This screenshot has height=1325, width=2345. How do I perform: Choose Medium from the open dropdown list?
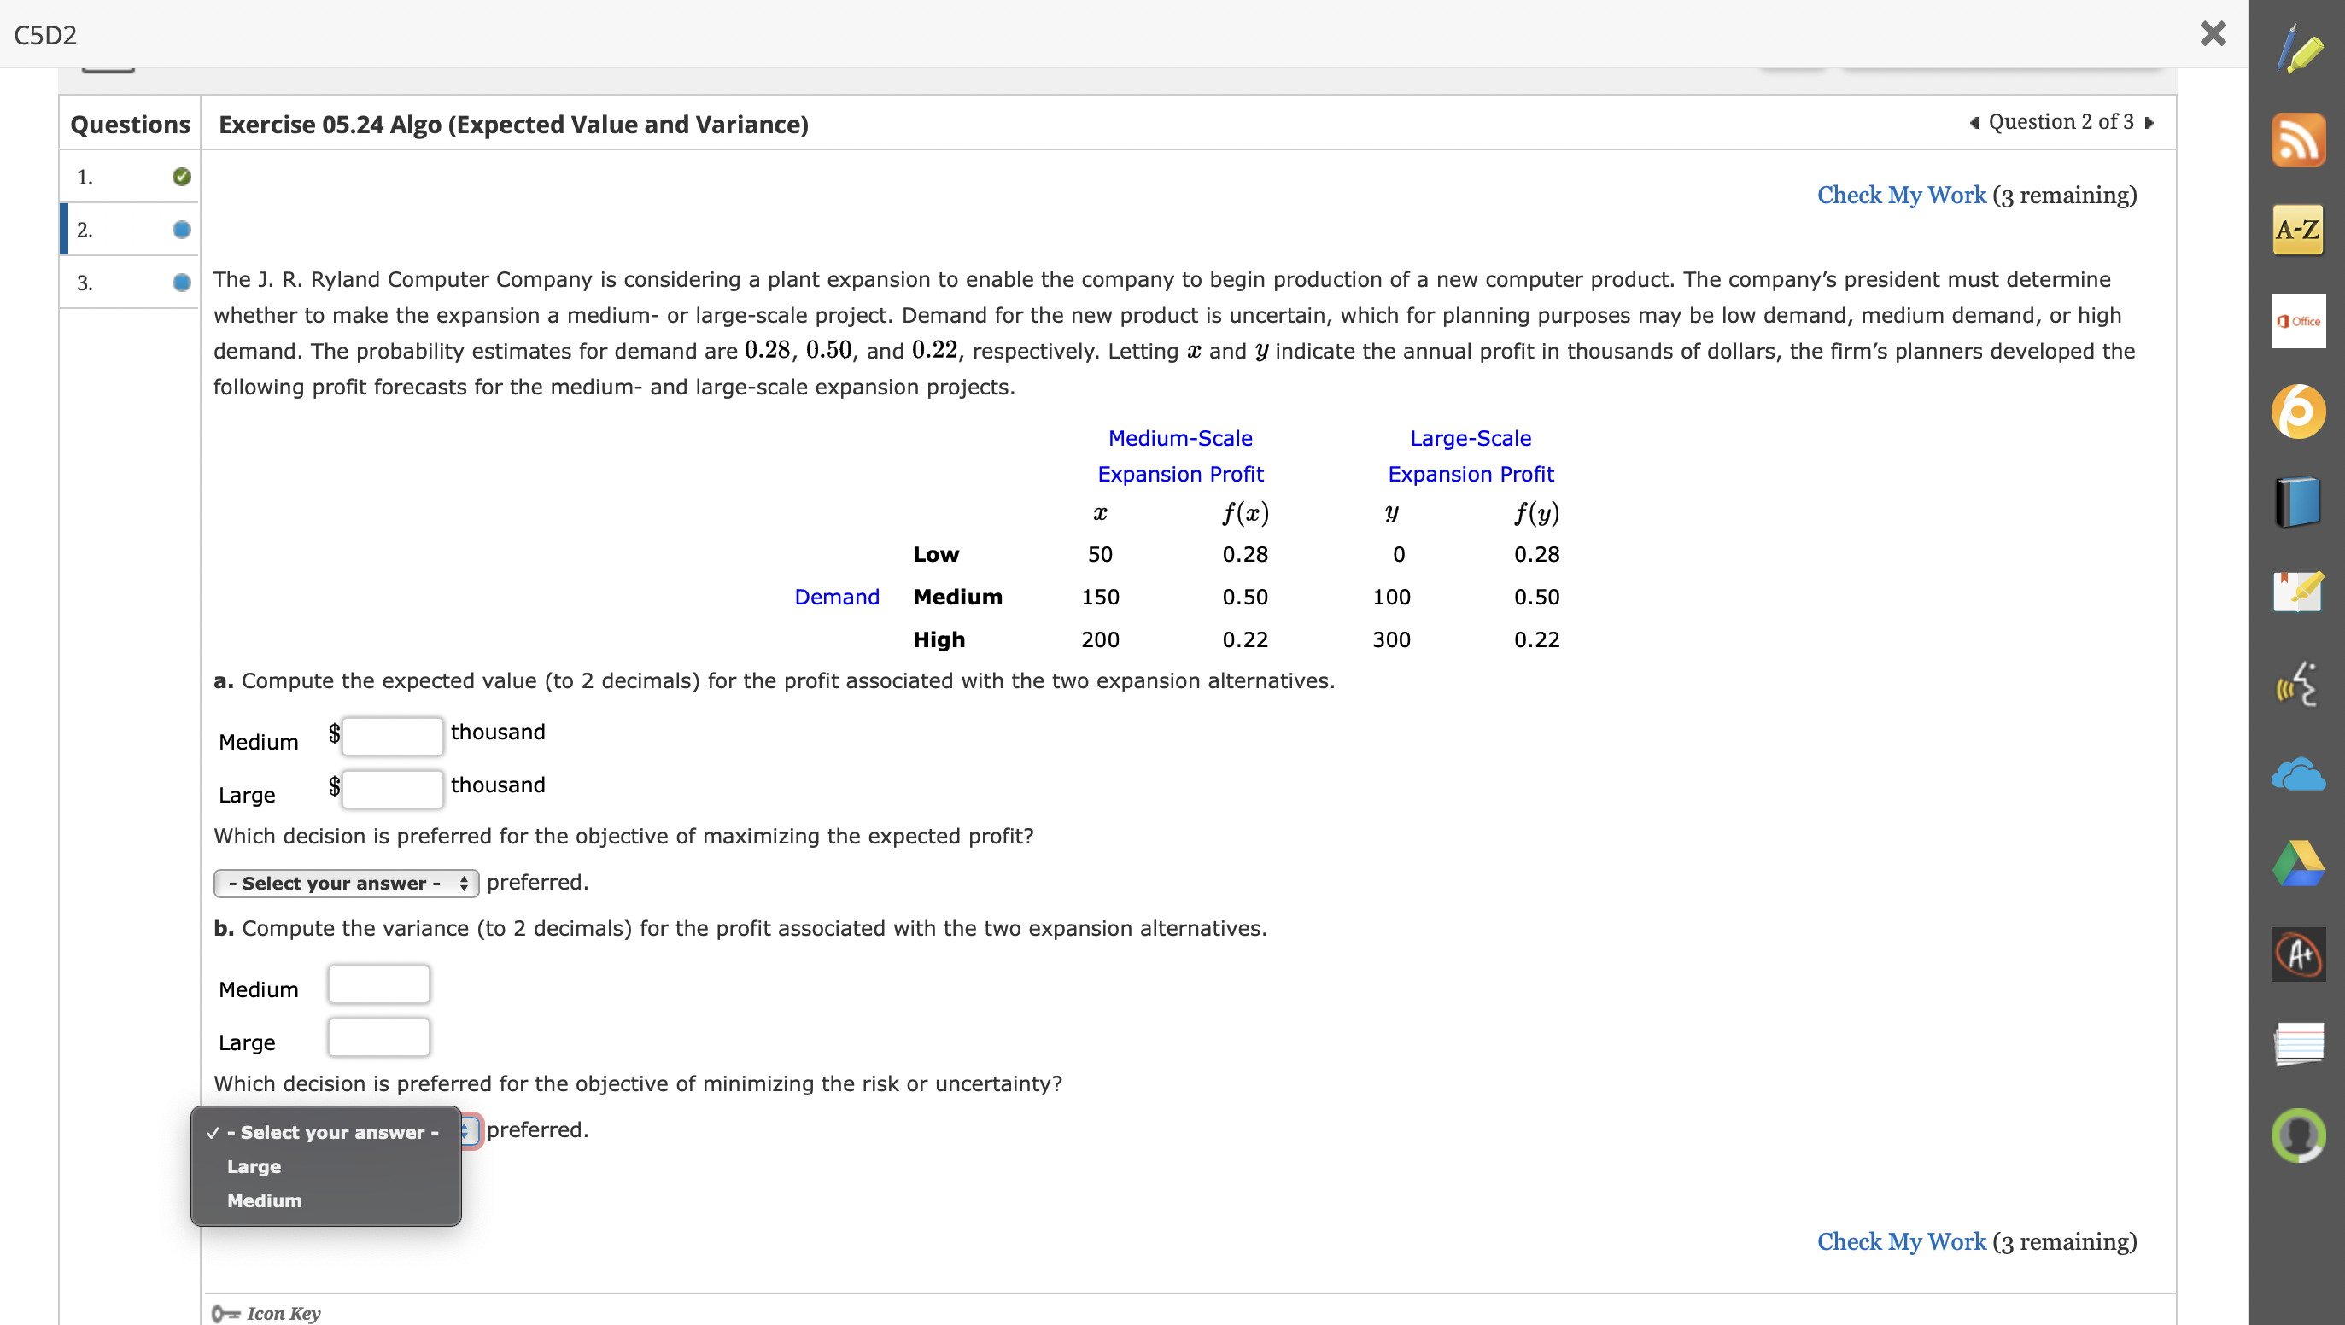pos(264,1200)
